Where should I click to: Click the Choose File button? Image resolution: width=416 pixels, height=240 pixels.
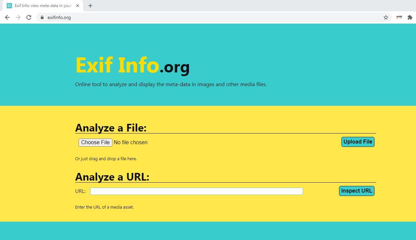point(95,143)
